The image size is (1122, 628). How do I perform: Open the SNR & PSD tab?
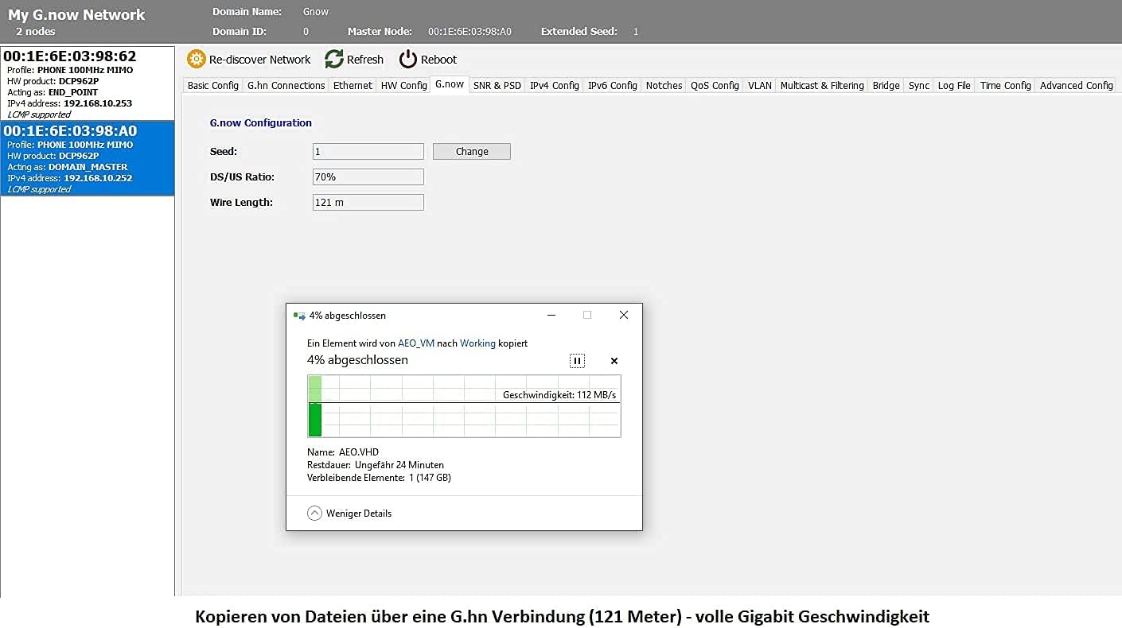497,86
